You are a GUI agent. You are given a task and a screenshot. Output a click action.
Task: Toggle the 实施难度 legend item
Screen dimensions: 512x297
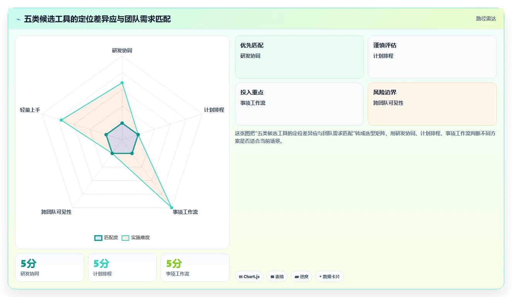[x=135, y=238]
